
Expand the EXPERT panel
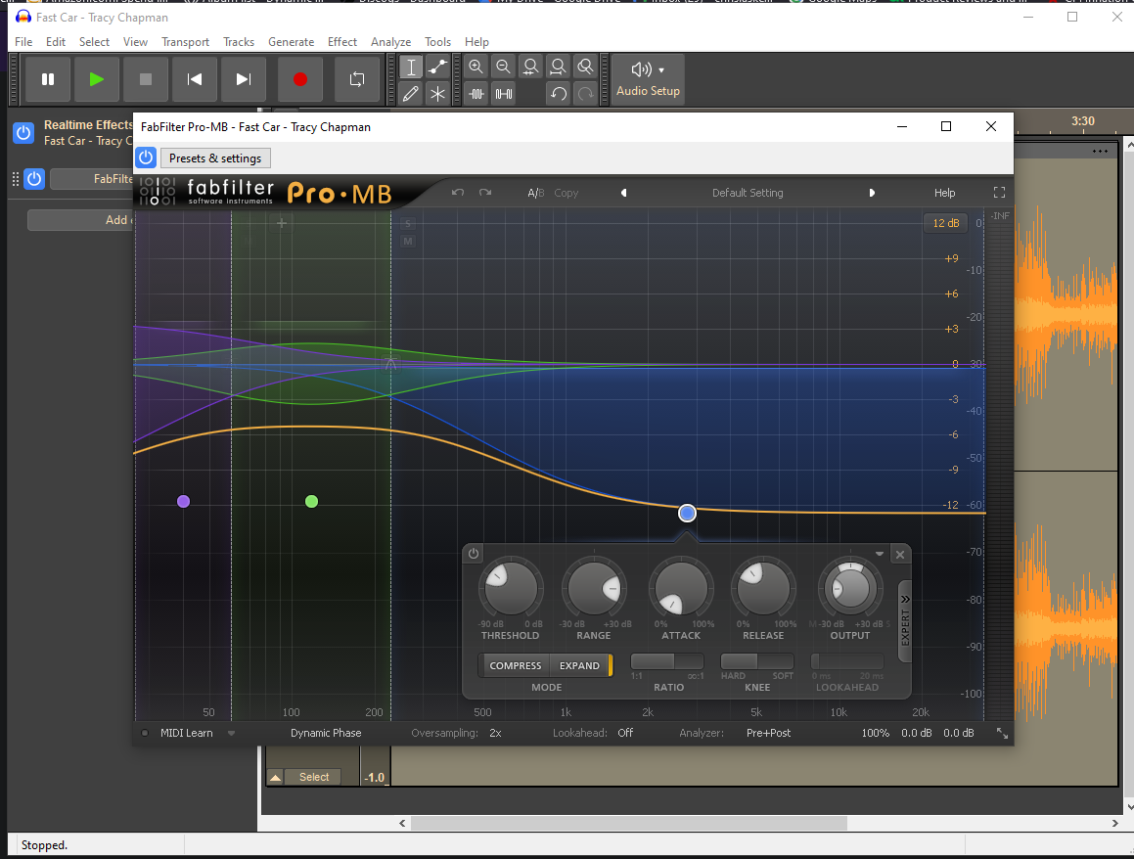coord(904,620)
